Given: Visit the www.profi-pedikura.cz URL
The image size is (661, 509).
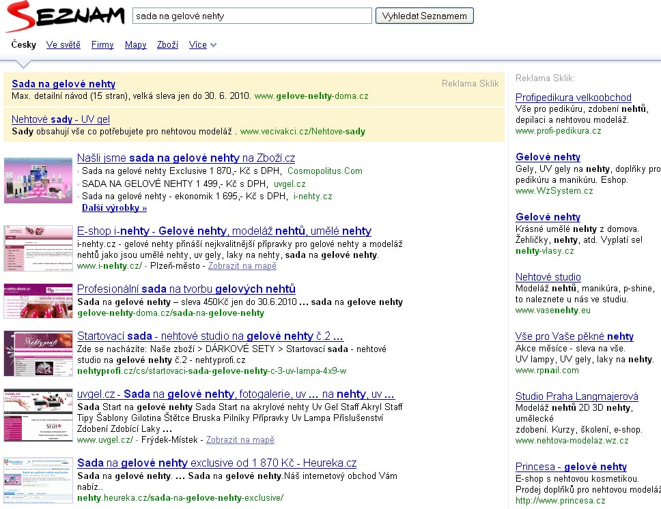Looking at the screenshot, I should 558,131.
